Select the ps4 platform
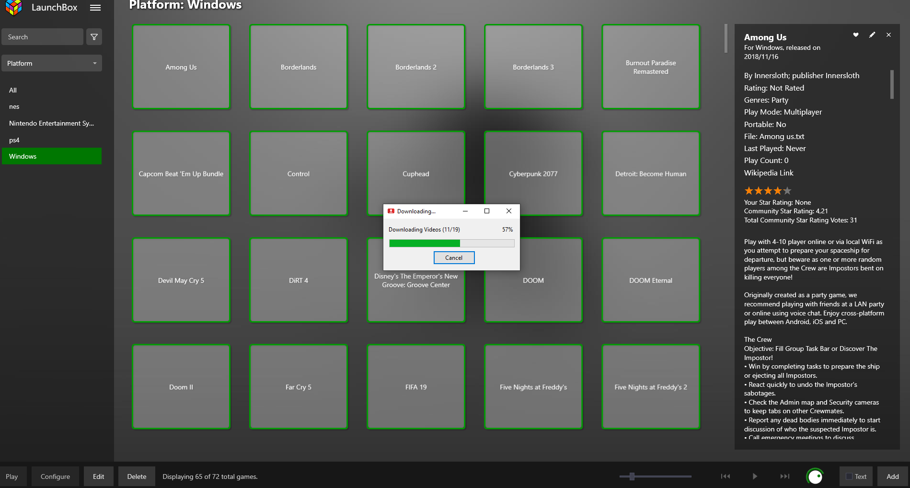This screenshot has width=910, height=488. pyautogui.click(x=52, y=140)
